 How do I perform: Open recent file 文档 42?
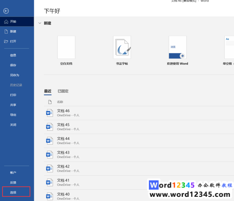(x=139, y=168)
